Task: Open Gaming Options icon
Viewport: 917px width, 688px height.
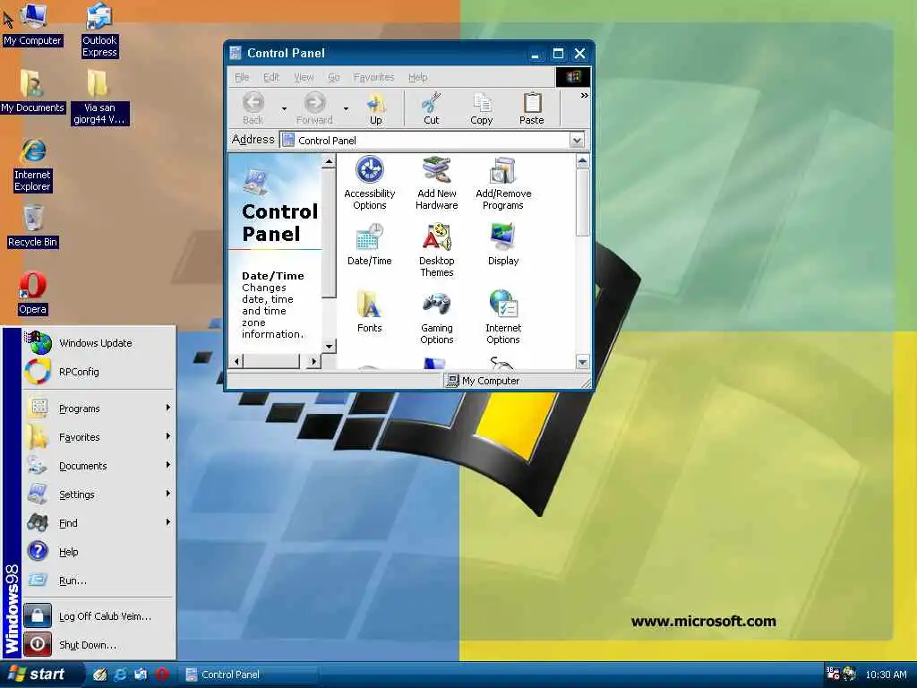Action: (436, 317)
